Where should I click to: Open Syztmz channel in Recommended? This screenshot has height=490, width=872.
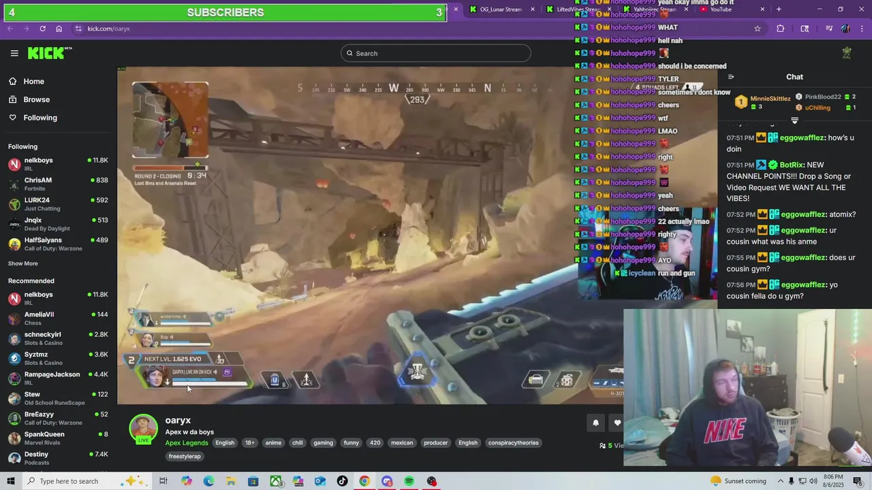(x=58, y=358)
